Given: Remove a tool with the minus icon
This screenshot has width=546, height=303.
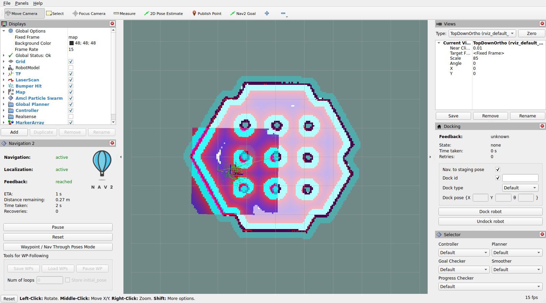Looking at the screenshot, I should coord(283,14).
